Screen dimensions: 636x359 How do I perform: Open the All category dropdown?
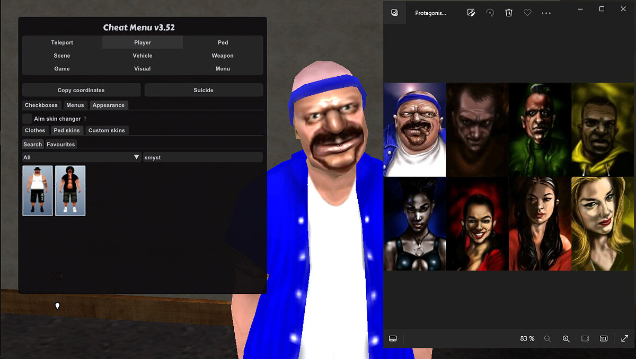[x=82, y=157]
